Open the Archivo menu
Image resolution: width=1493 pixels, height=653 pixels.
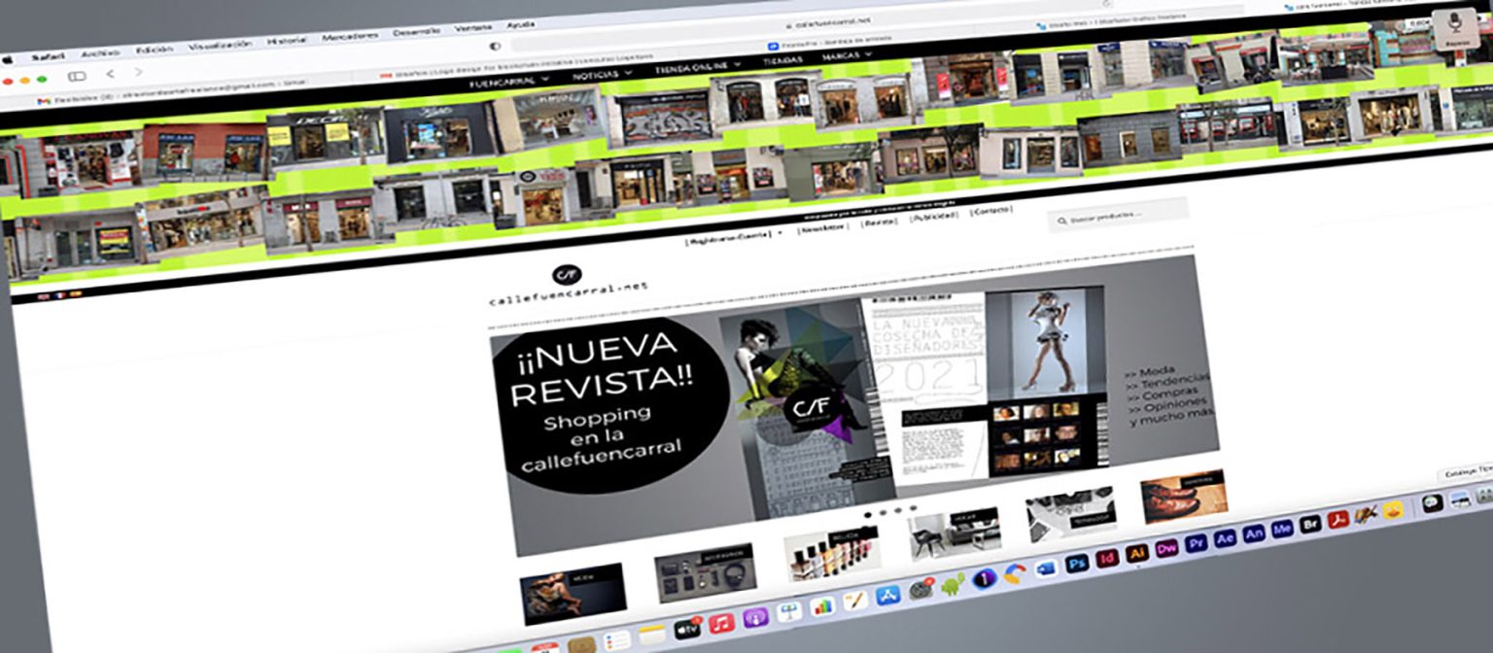click(100, 52)
